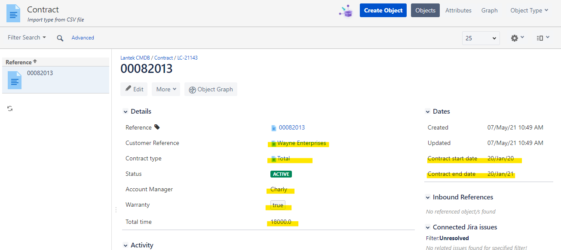Click the Total time value 18000.0
The height and width of the screenshot is (250, 561).
[x=281, y=222]
